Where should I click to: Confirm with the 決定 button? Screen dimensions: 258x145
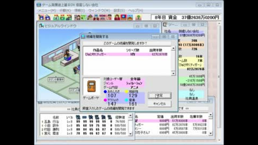159,96
